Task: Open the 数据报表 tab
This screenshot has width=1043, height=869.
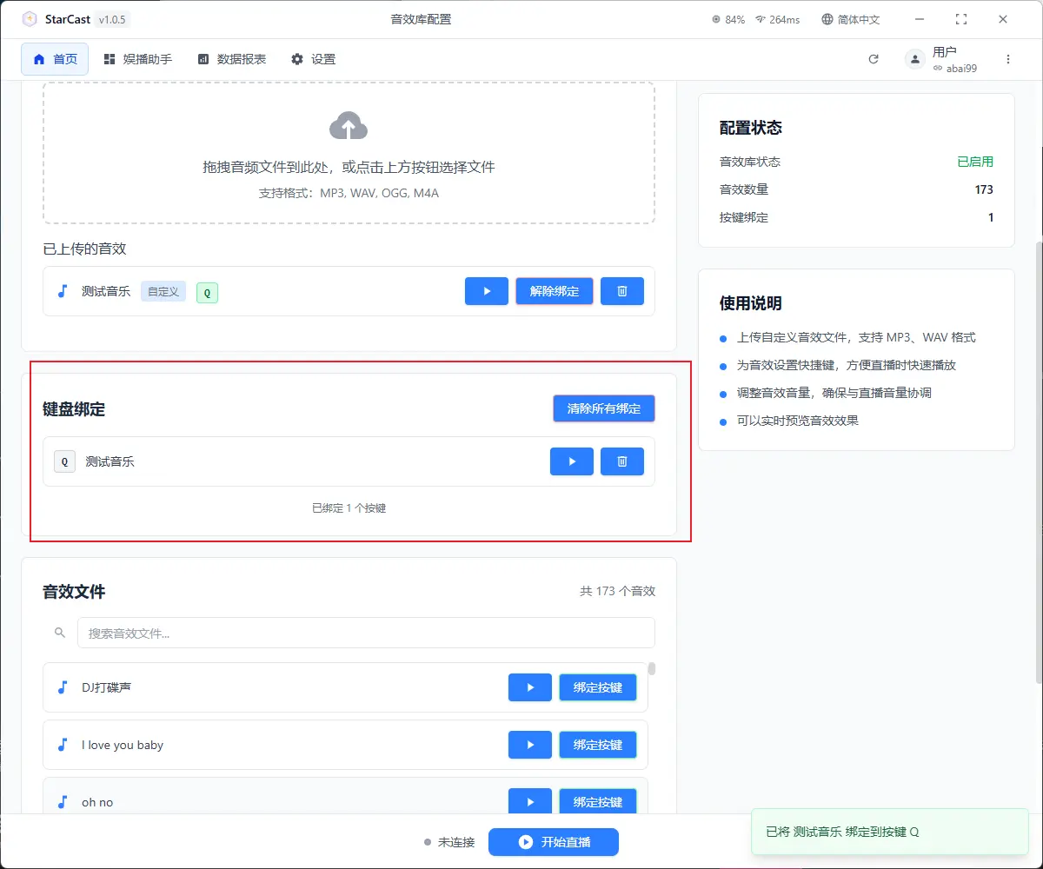Action: point(231,59)
